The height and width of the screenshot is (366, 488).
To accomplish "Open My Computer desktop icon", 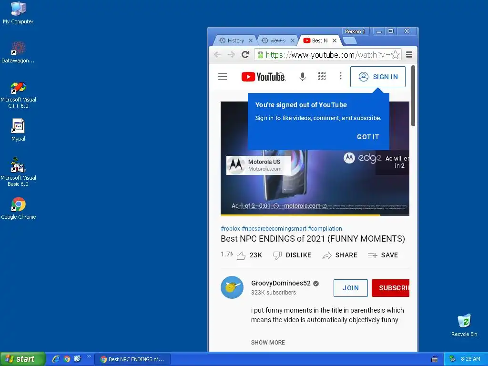I will coord(18,13).
